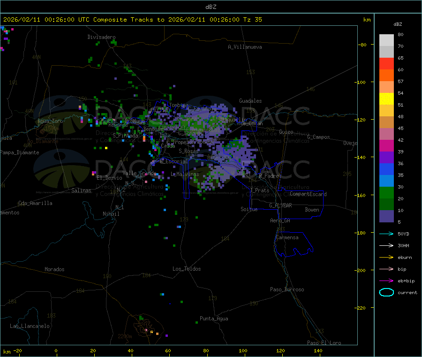The image size is (422, 357).
Task: Click the 'Guadales' map label
Action: pos(250,101)
